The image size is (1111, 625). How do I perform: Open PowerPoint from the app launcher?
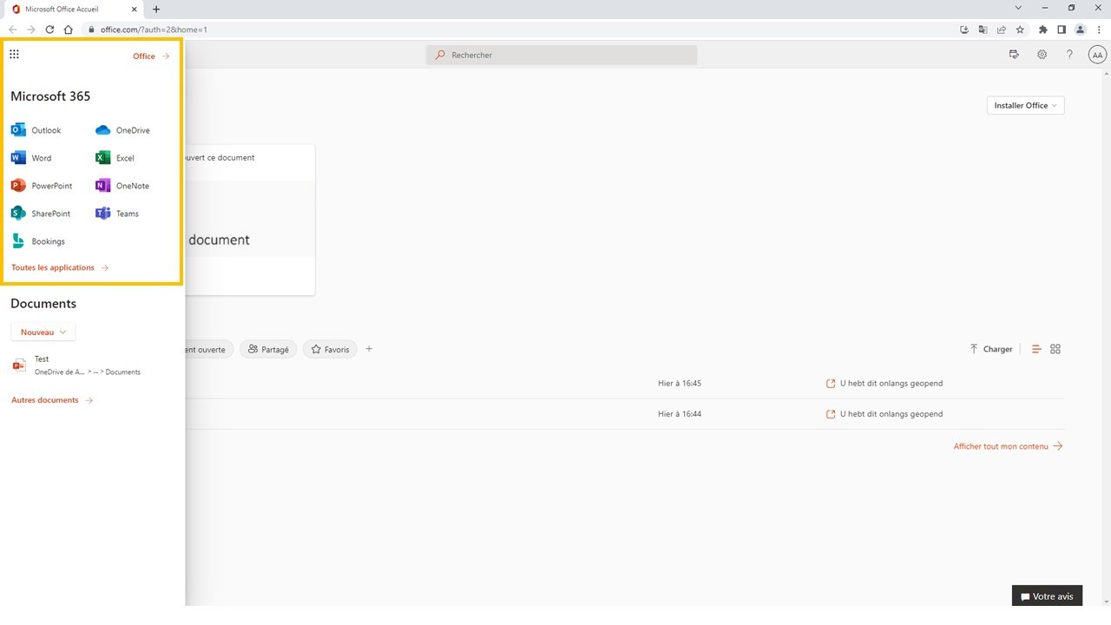pyautogui.click(x=42, y=186)
